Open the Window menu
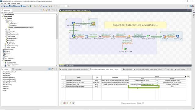The height and width of the screenshot is (110, 195). coord(13,3)
